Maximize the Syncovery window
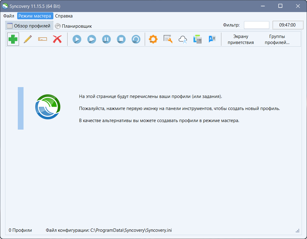 coord(280,6)
